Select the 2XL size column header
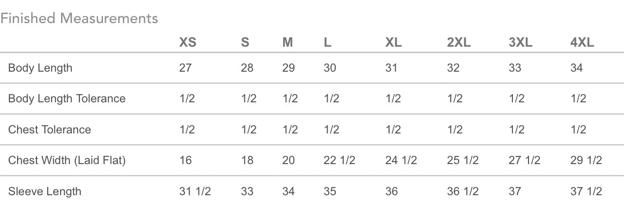The width and height of the screenshot is (624, 215). point(459,42)
